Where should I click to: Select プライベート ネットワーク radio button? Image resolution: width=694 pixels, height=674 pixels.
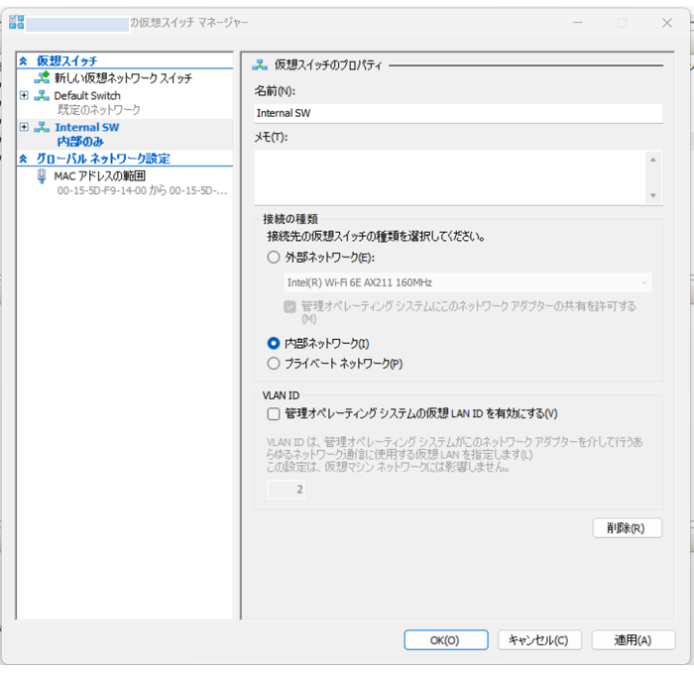(x=274, y=364)
